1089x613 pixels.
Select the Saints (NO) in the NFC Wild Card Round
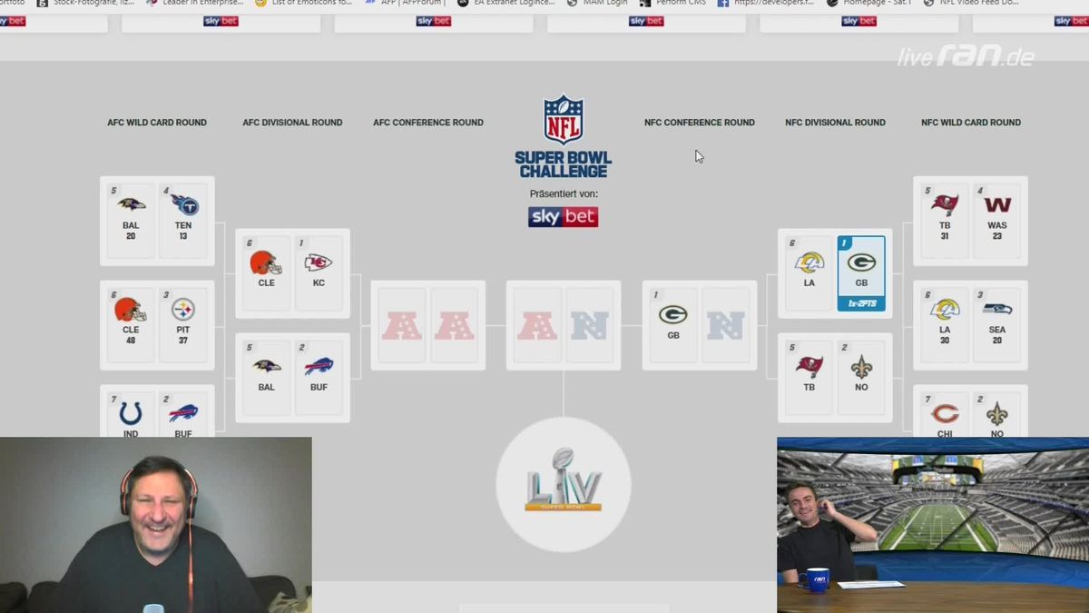[997, 414]
